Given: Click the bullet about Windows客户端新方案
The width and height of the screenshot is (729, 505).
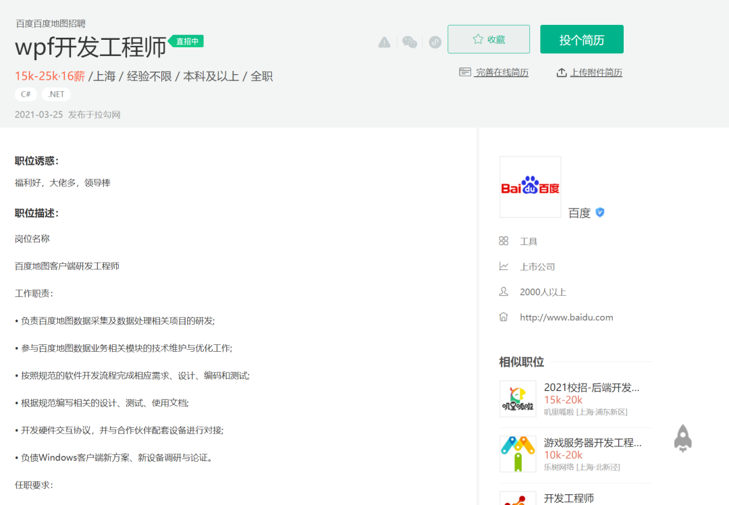Looking at the screenshot, I should coord(114,458).
